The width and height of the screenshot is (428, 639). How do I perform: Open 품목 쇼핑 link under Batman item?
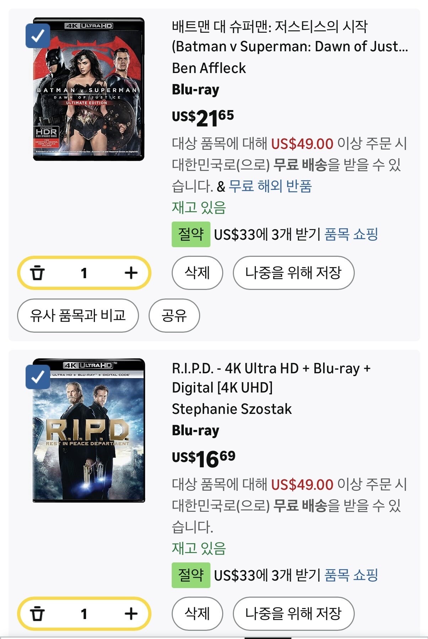351,234
